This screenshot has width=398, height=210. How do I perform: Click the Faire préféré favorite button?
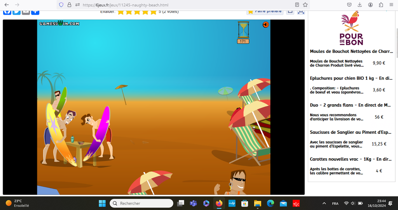(x=265, y=12)
